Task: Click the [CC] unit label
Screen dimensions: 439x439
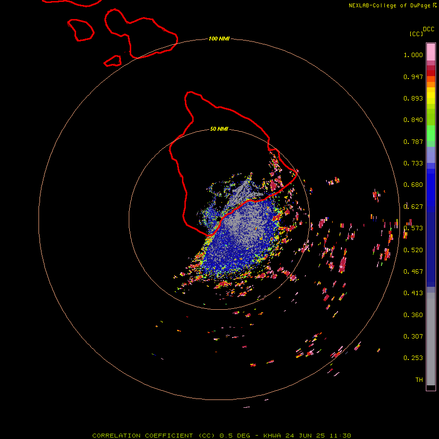Action: [416, 34]
